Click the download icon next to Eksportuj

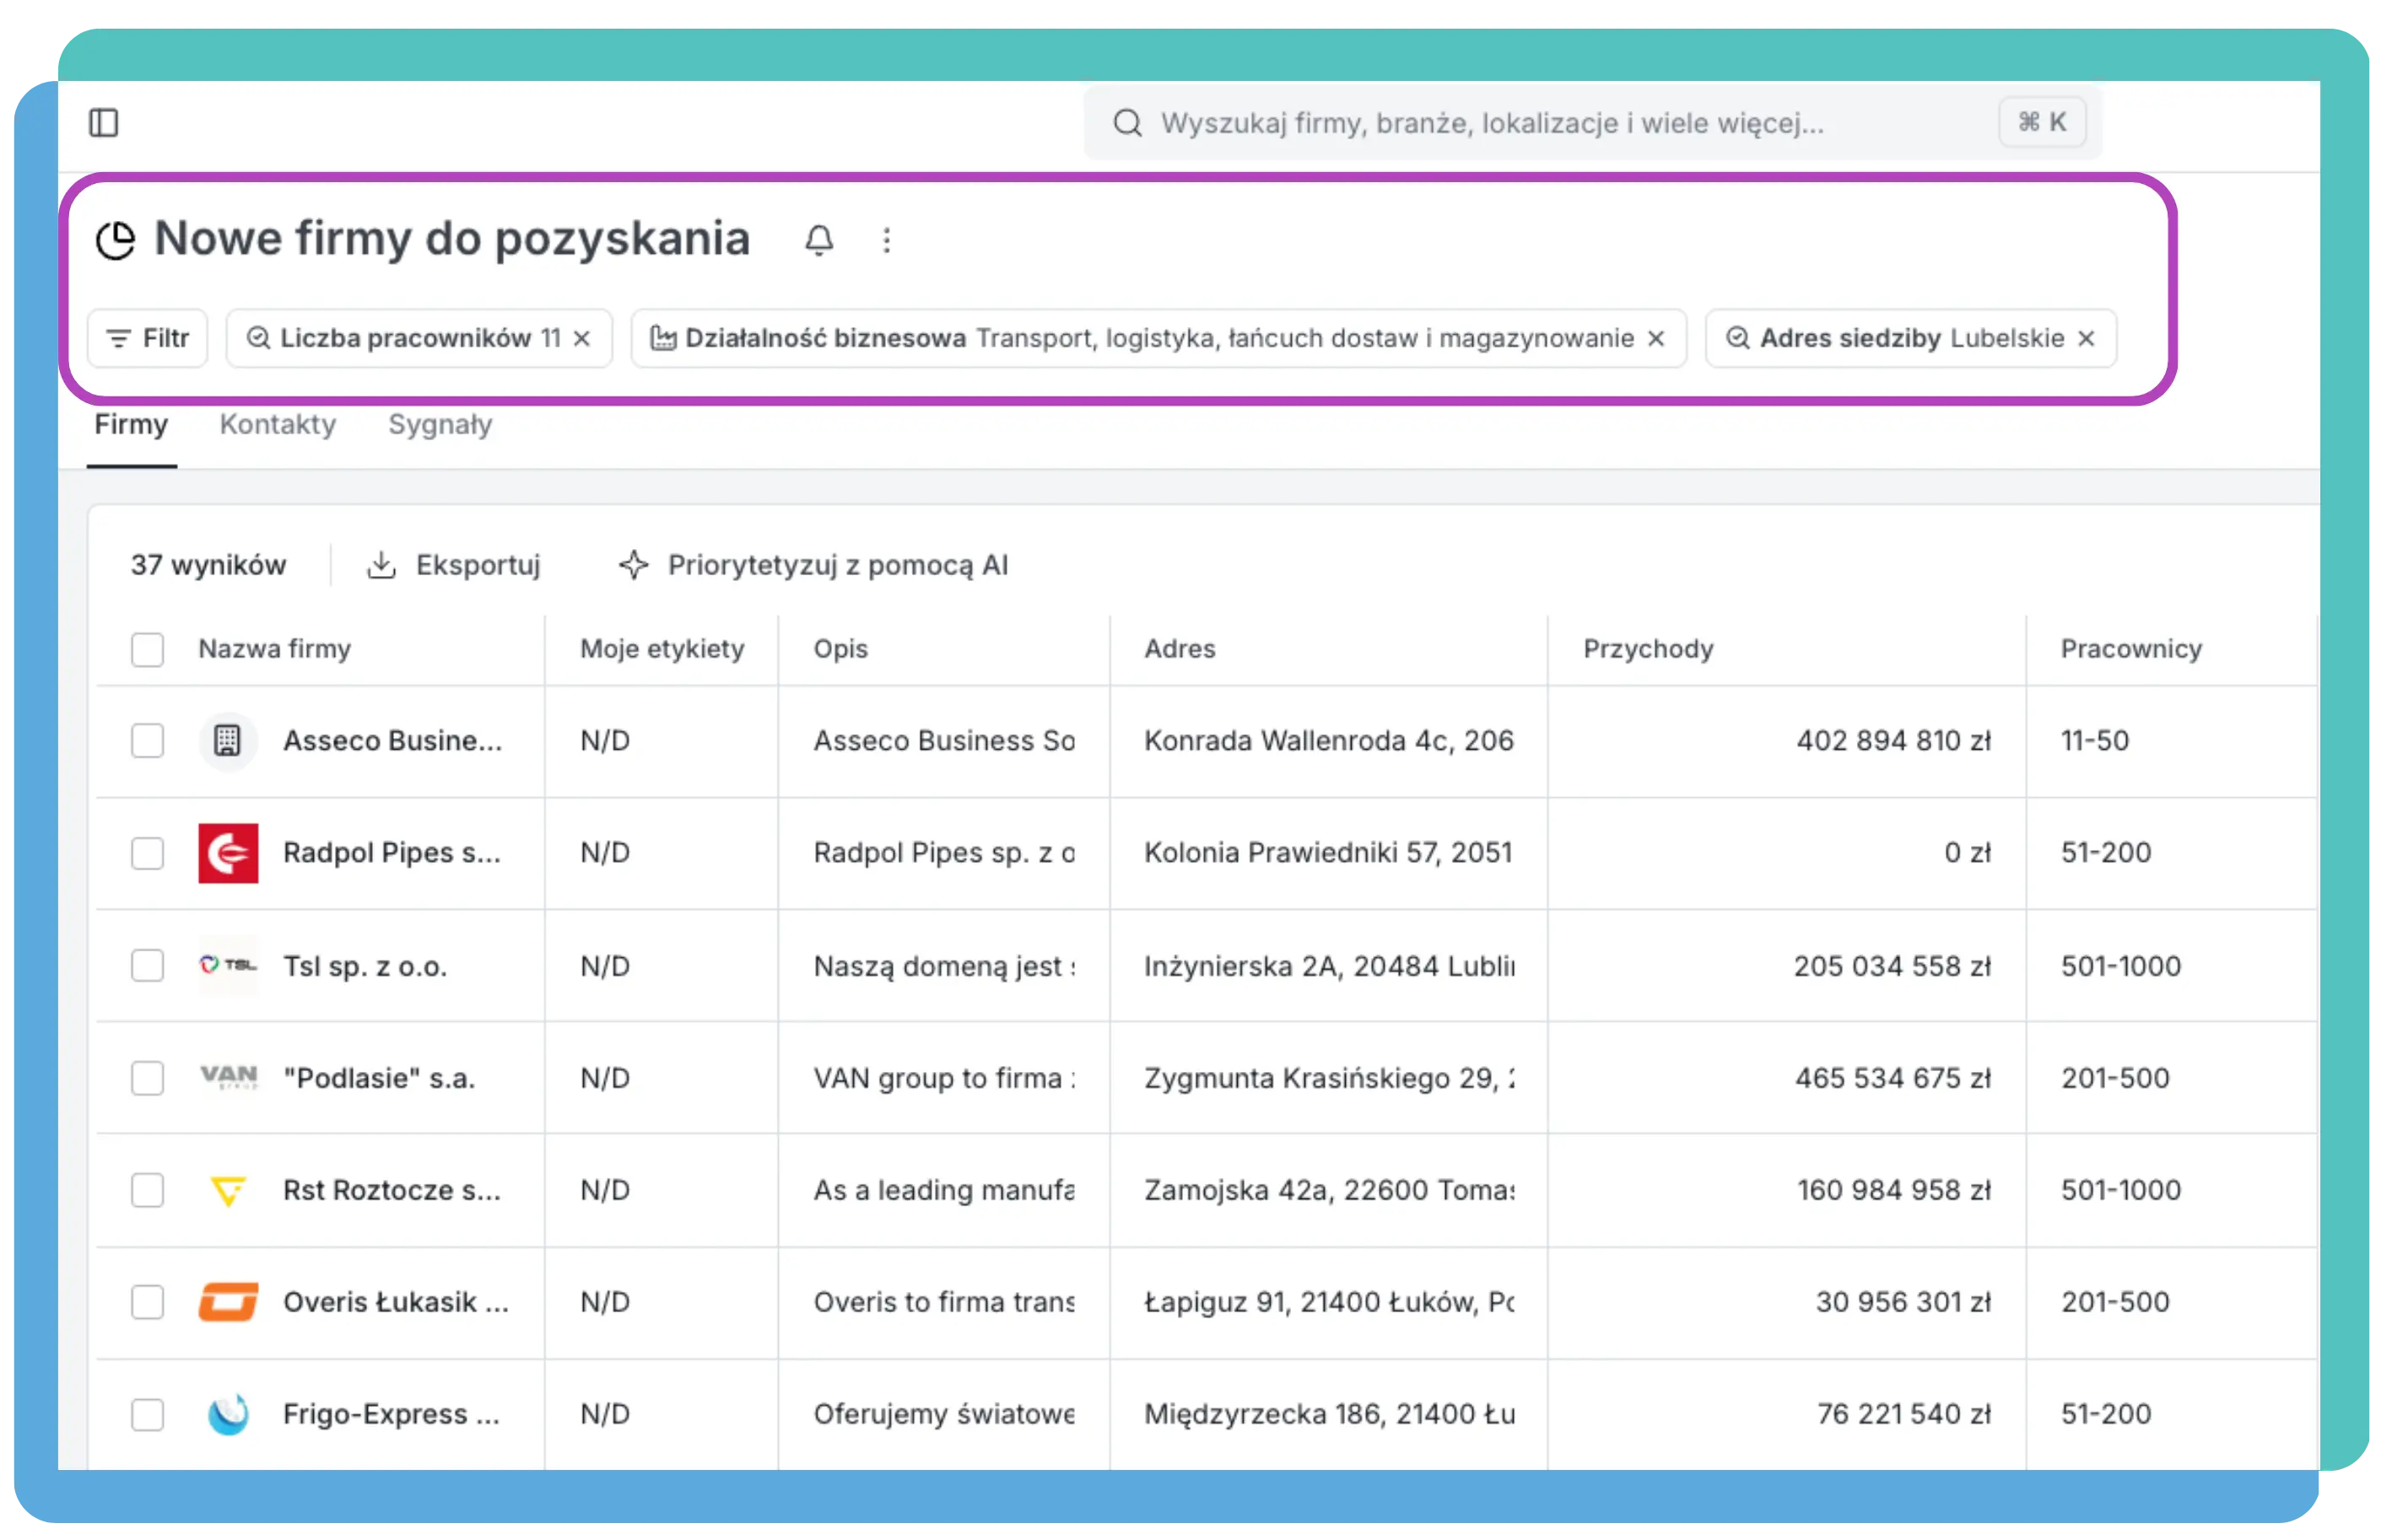click(x=383, y=564)
